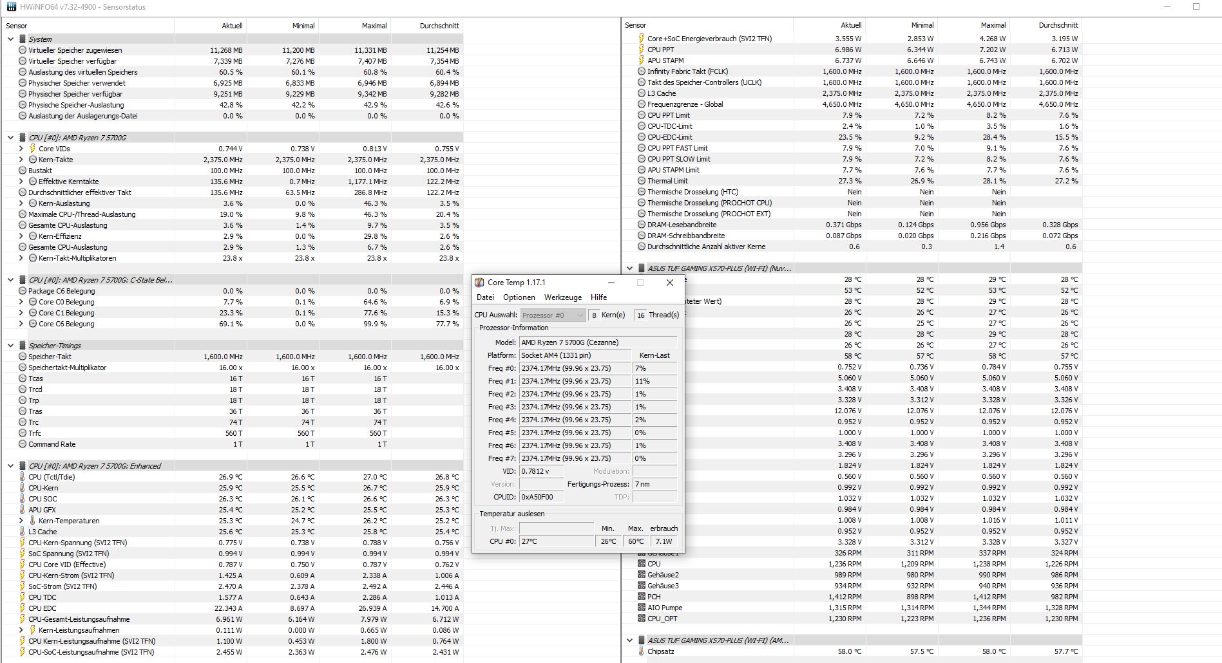Select the CPU-Kern-Spannung (SVI2 TFN) voltage icon

pos(23,543)
